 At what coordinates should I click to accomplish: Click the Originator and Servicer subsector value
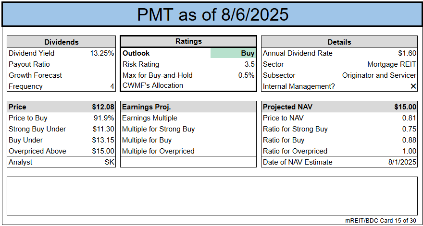[379, 75]
